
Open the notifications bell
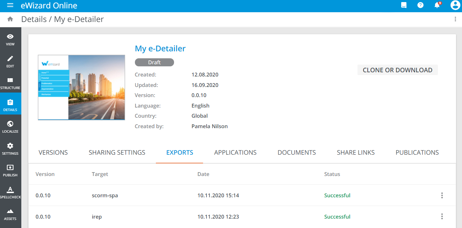pyautogui.click(x=437, y=5)
